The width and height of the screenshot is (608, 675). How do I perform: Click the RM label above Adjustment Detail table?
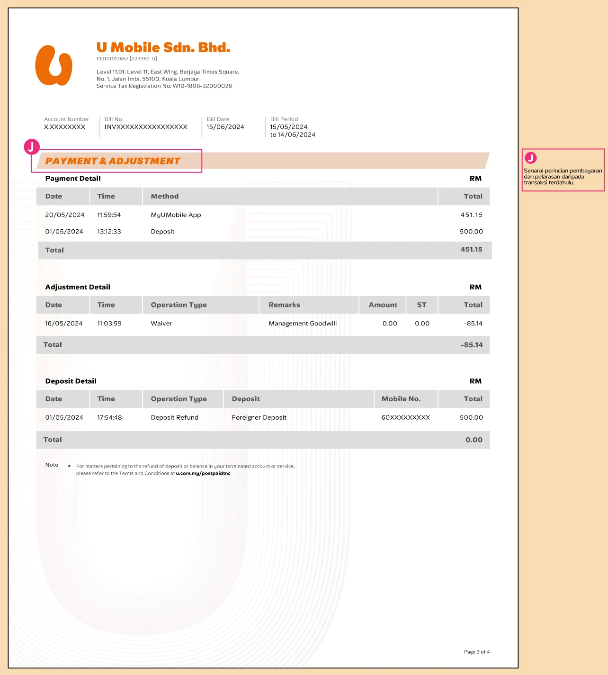tap(476, 287)
